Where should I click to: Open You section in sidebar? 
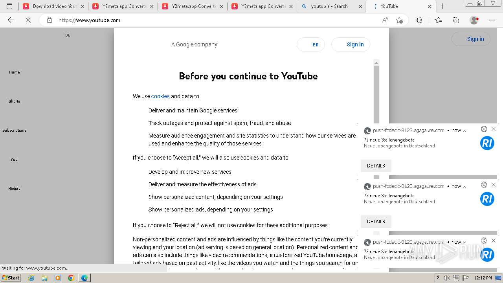click(x=14, y=160)
